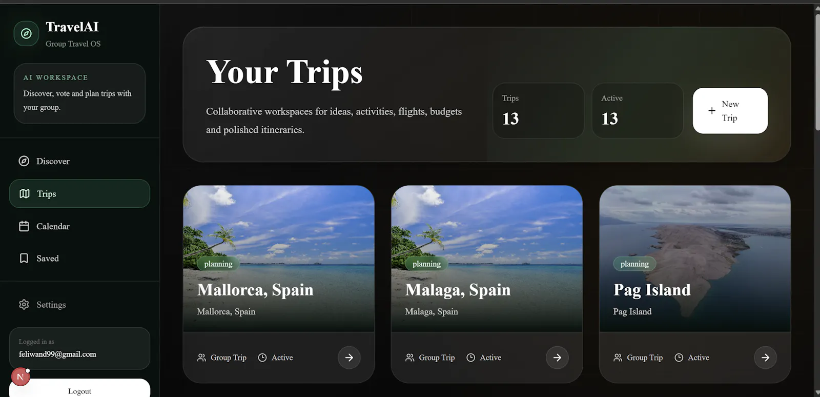820x397 pixels.
Task: Click Group Trip people icon on Pag Island card
Action: coord(618,358)
